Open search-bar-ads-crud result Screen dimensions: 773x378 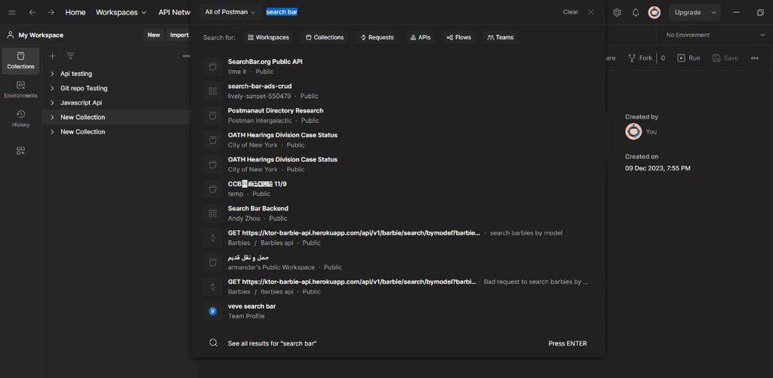pyautogui.click(x=399, y=91)
